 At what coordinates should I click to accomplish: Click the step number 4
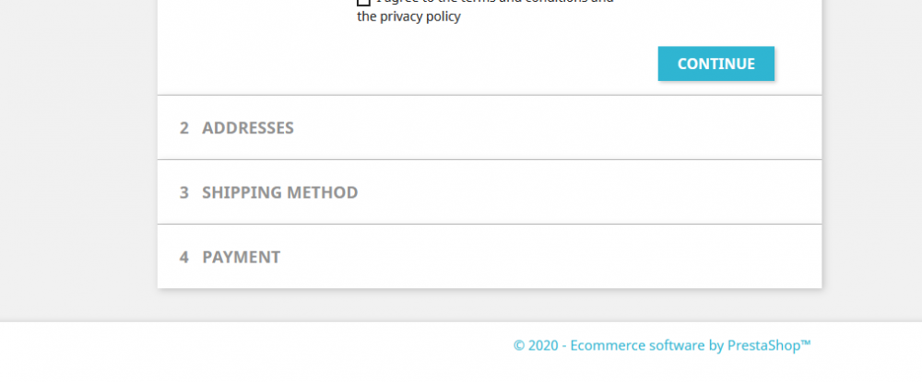[184, 257]
